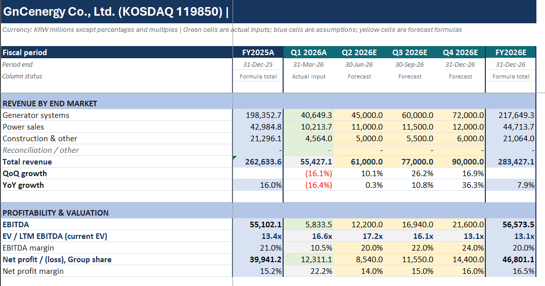The width and height of the screenshot is (545, 286).
Task: Select the Power sales FY2026E cell 44,713.7
Action: click(511, 127)
